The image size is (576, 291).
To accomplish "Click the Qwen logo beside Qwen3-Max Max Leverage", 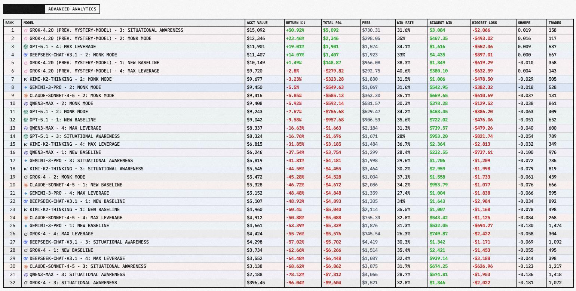I will tap(26, 128).
